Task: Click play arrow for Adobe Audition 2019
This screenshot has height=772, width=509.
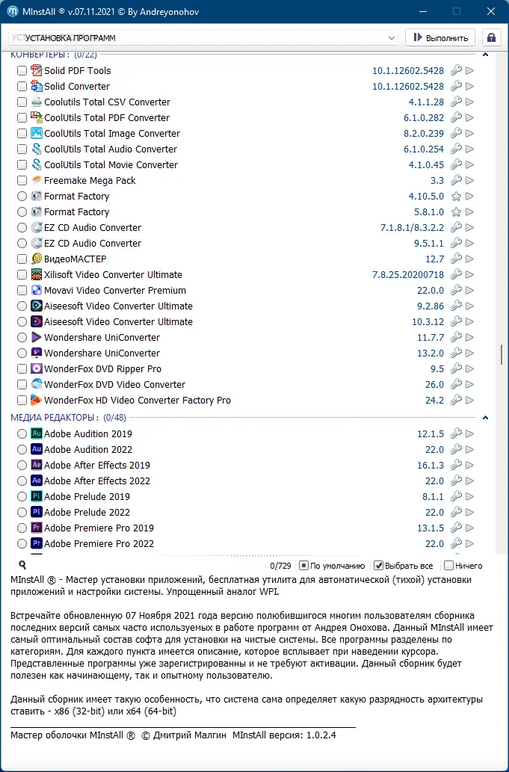Action: tap(470, 433)
